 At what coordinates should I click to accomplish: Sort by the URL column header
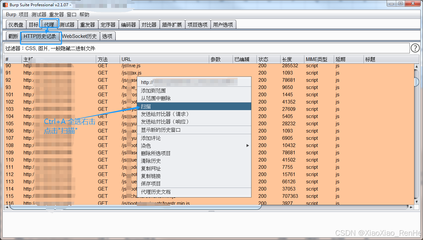click(165, 59)
